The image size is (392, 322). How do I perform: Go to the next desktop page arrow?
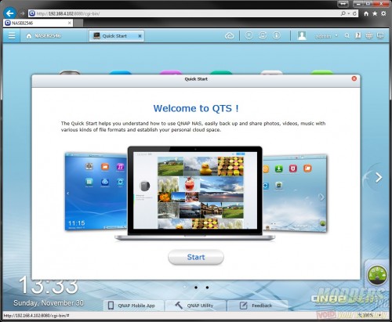point(379,178)
